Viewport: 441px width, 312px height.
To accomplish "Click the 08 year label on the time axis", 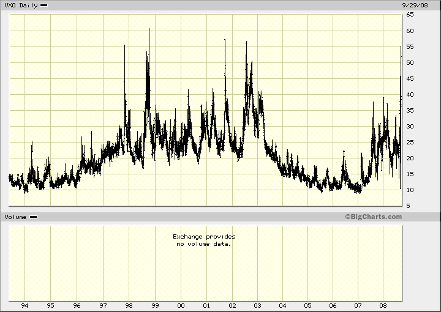I will 383,306.
